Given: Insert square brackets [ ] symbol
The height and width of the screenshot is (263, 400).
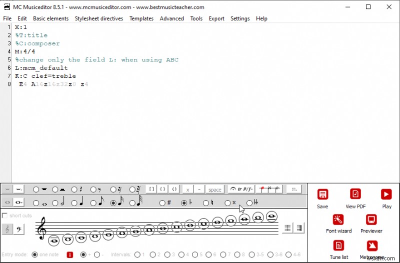Looking at the screenshot, I should (x=151, y=189).
